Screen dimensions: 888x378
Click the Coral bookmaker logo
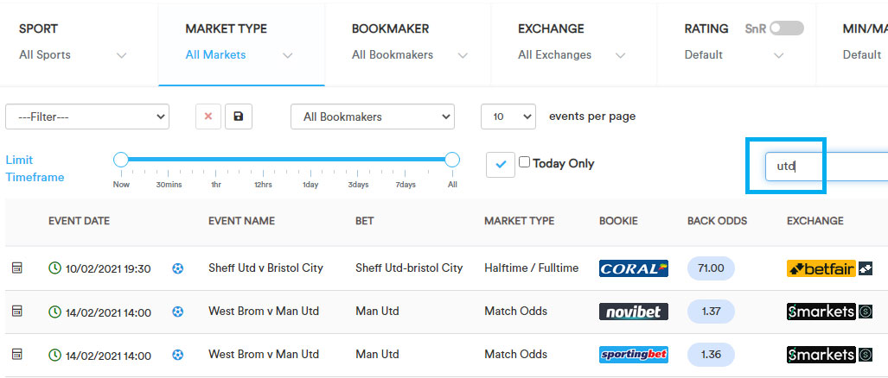pos(634,268)
